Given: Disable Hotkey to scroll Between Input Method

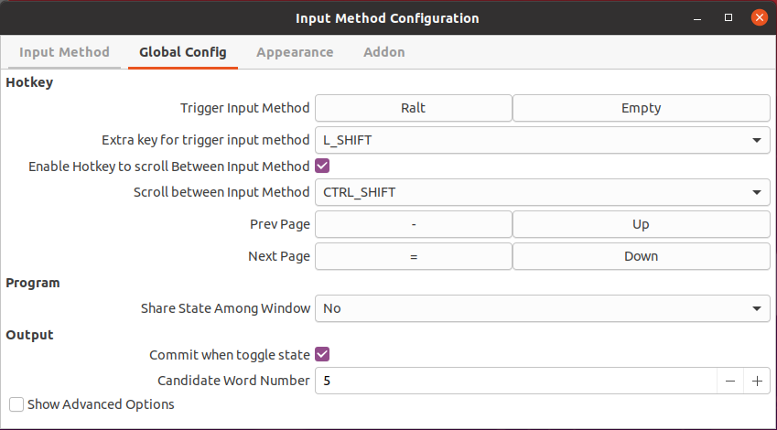Looking at the screenshot, I should pyautogui.click(x=322, y=166).
